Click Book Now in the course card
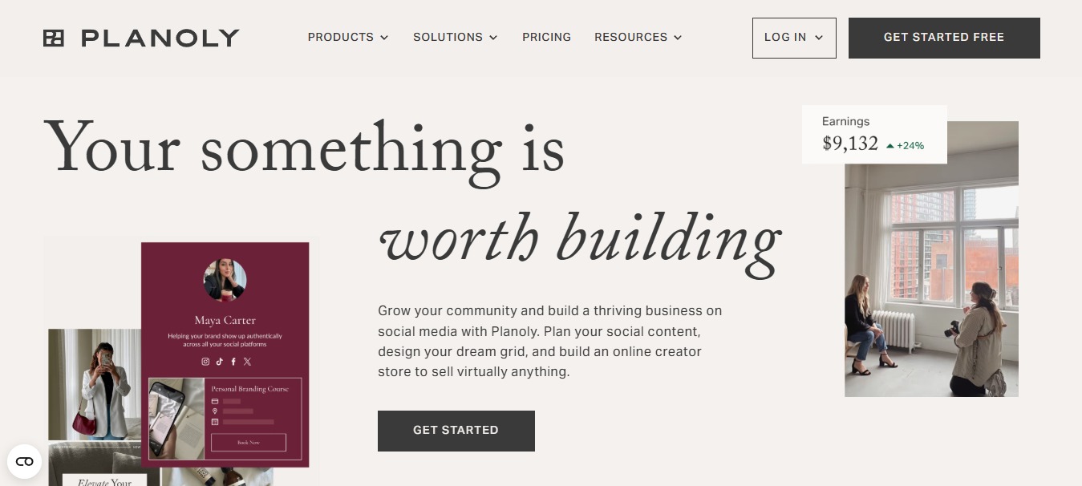Image resolution: width=1082 pixels, height=486 pixels. [x=249, y=442]
